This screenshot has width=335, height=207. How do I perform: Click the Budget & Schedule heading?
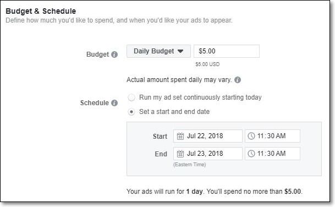(x=41, y=11)
